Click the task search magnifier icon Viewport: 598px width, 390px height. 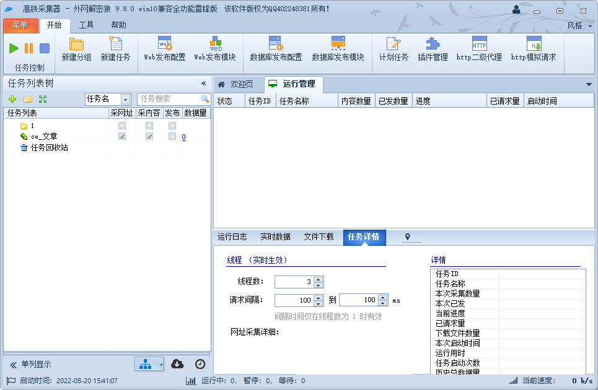[x=204, y=99]
